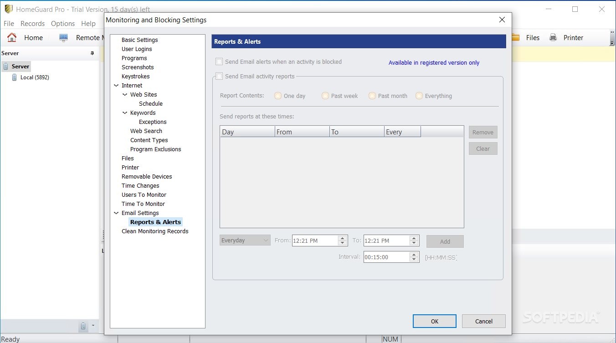Click the Day column header
Viewport: 616px width, 343px height.
click(247, 132)
